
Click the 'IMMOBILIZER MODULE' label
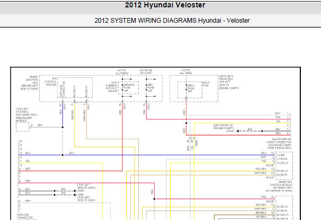(x=24, y=119)
